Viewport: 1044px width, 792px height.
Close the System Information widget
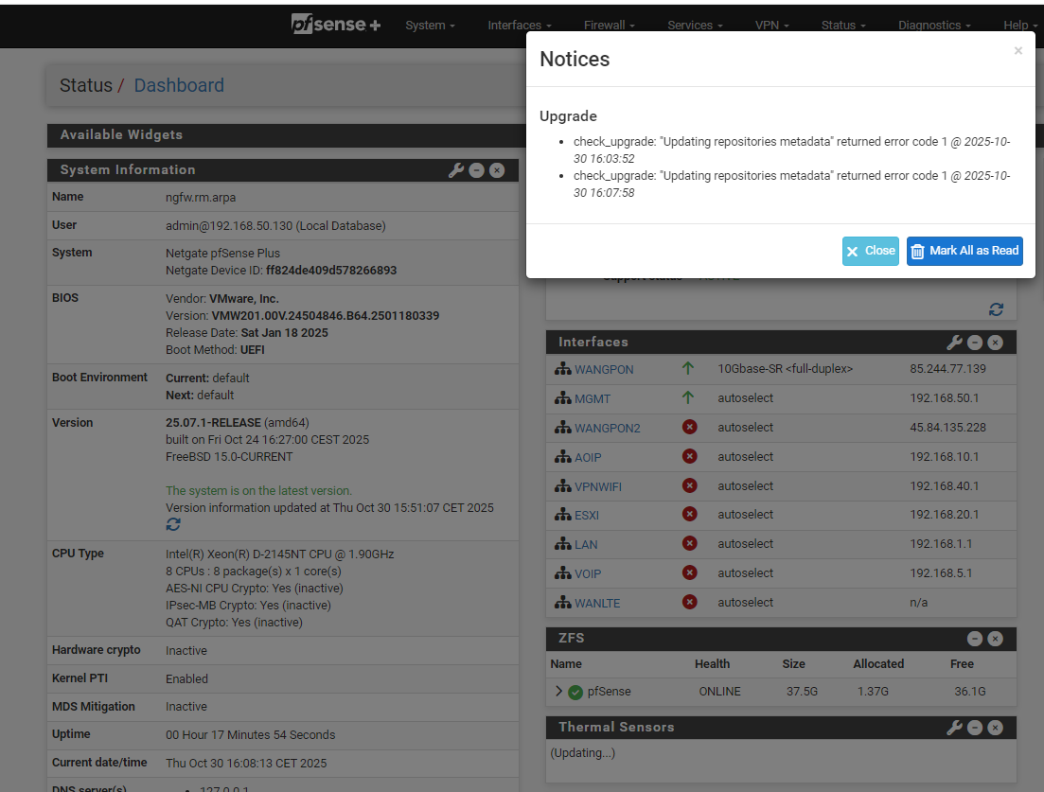[x=497, y=170]
